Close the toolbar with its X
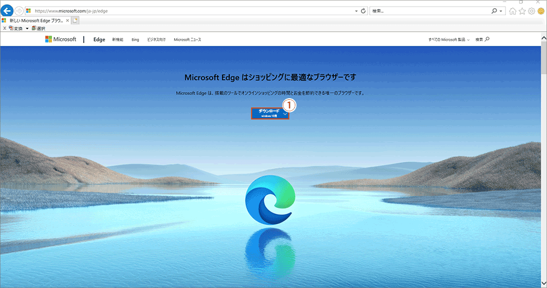The image size is (547, 288). click(4, 28)
